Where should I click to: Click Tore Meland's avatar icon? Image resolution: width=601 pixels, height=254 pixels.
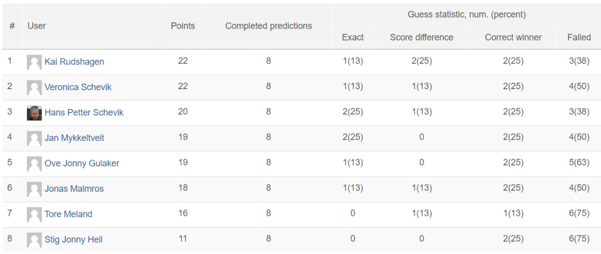click(34, 215)
